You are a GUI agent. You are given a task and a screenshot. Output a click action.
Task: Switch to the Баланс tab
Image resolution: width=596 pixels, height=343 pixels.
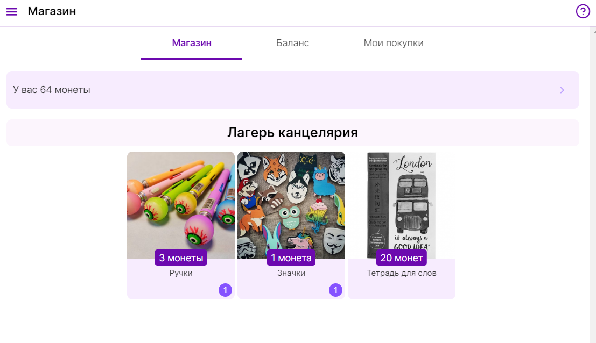pyautogui.click(x=292, y=43)
